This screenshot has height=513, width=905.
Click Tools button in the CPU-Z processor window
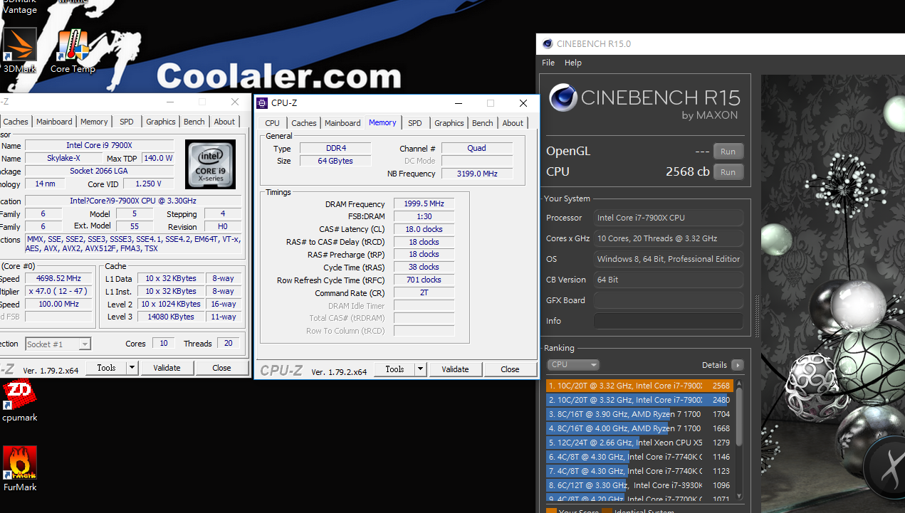coord(106,368)
